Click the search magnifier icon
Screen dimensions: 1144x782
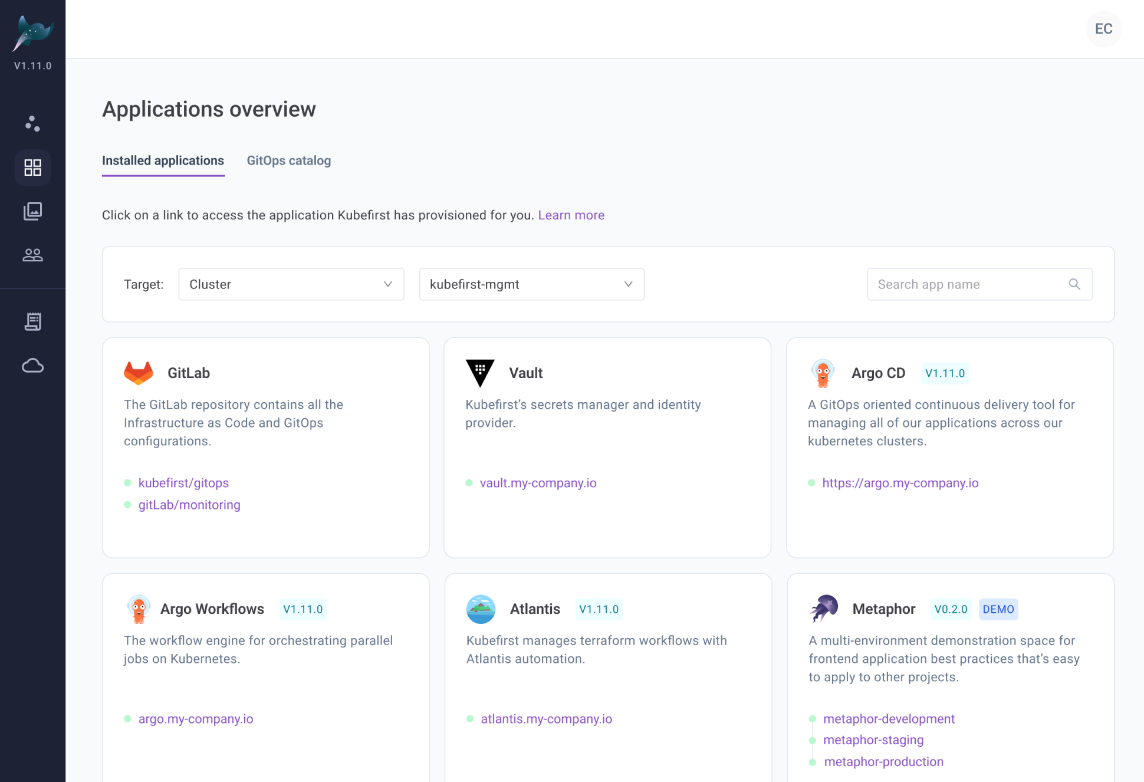[1074, 284]
